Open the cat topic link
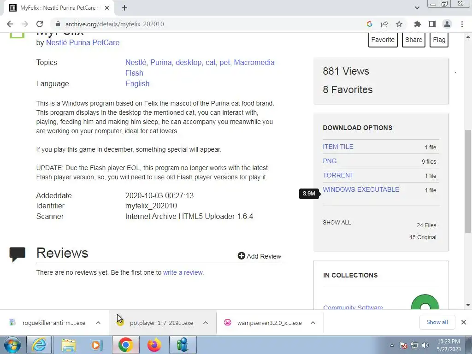Screen dimensions: 472x354 (211, 62)
